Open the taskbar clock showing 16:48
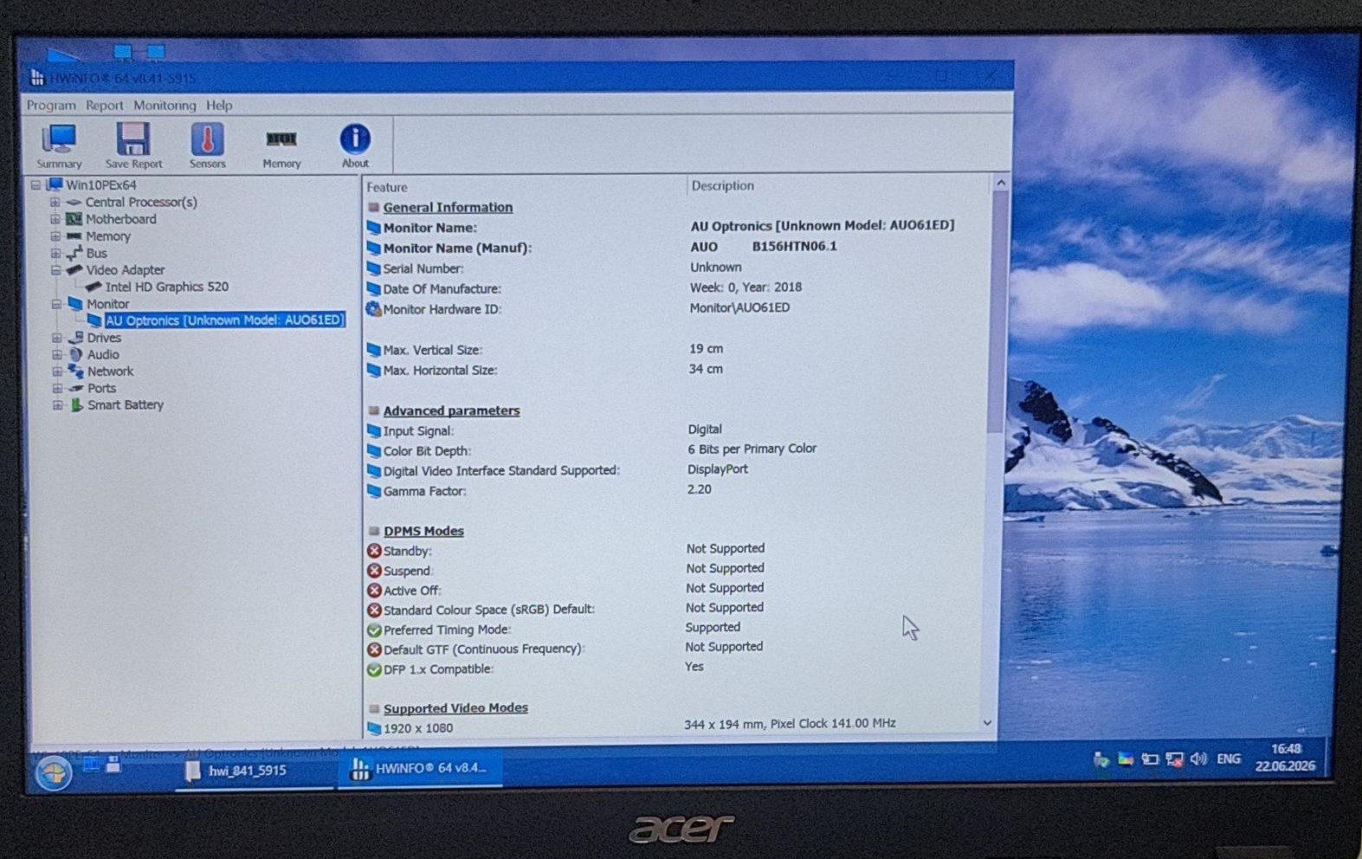1362x859 pixels. [1286, 757]
